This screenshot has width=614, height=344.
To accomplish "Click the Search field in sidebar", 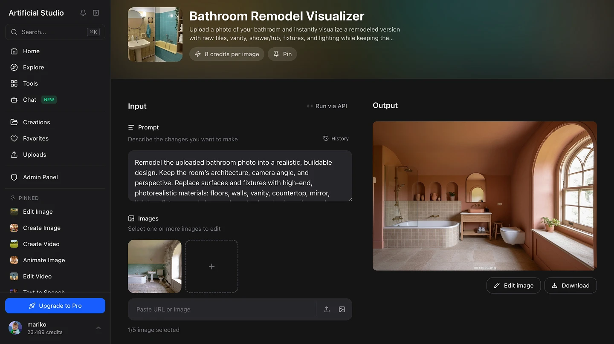I will 55,32.
